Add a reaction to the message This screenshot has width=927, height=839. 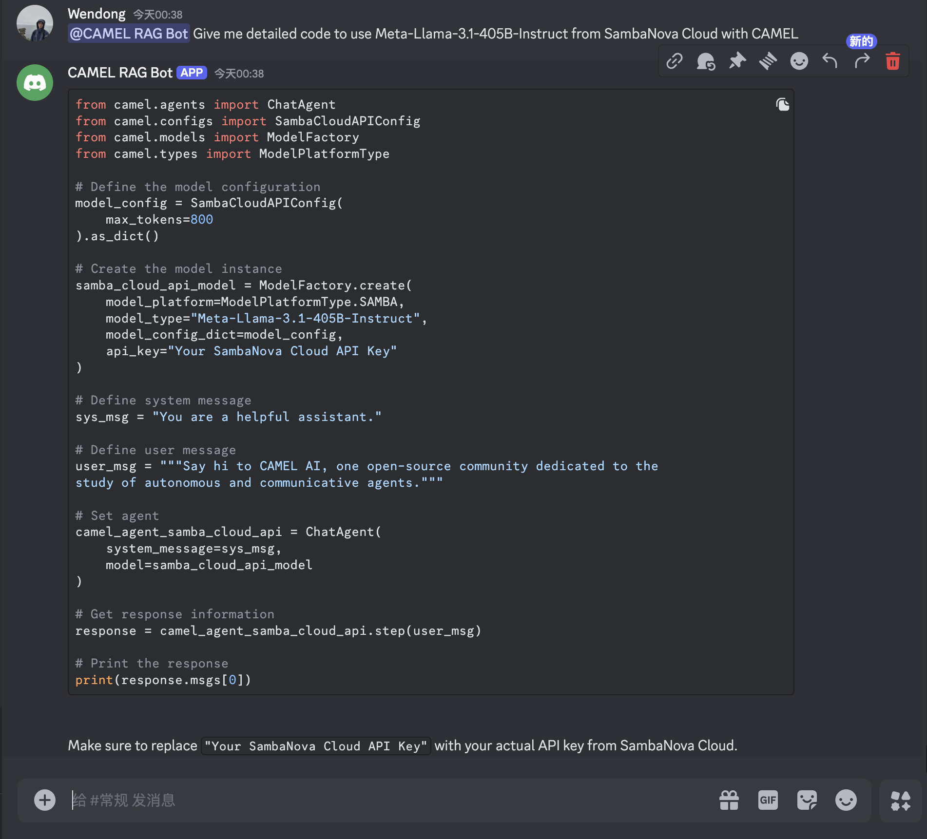pos(799,61)
